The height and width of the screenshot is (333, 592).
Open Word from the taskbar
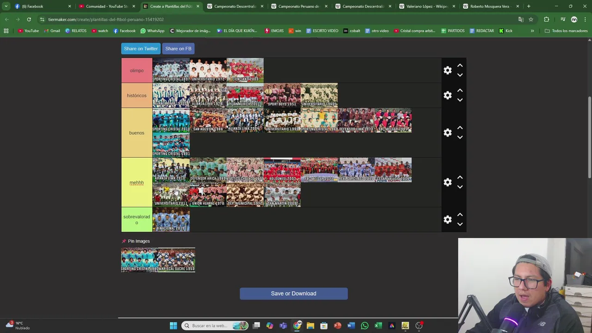click(351, 326)
